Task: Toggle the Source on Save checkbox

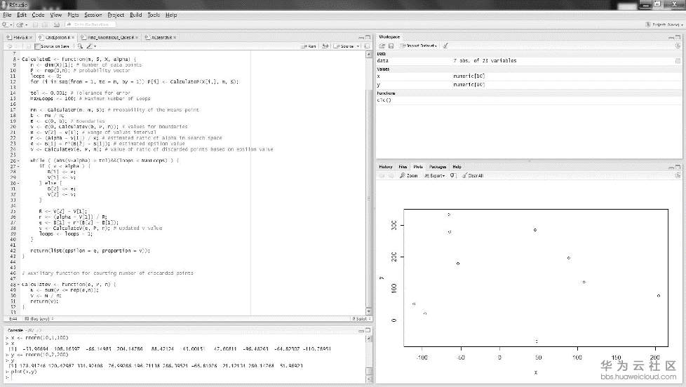Action: pos(37,46)
